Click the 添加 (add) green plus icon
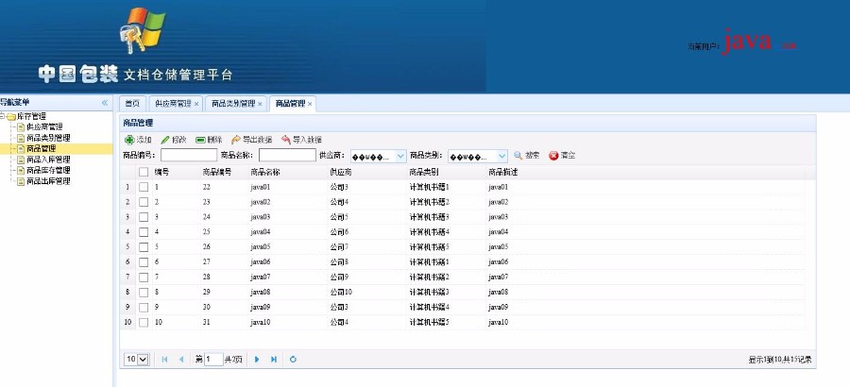The image size is (850, 387). (129, 140)
